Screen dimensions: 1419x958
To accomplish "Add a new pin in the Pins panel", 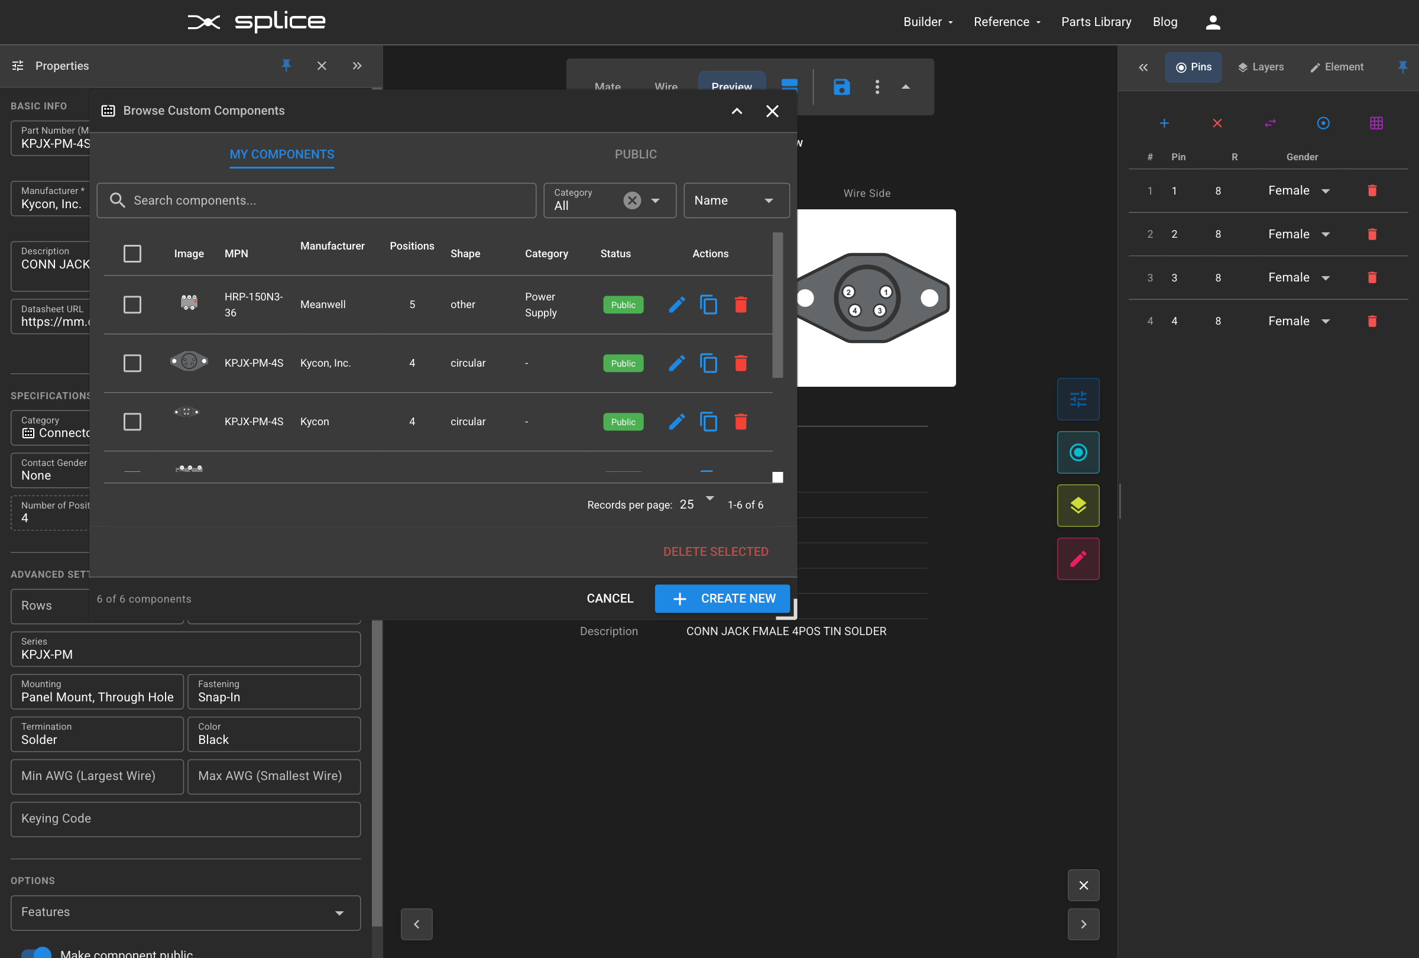I will point(1165,123).
